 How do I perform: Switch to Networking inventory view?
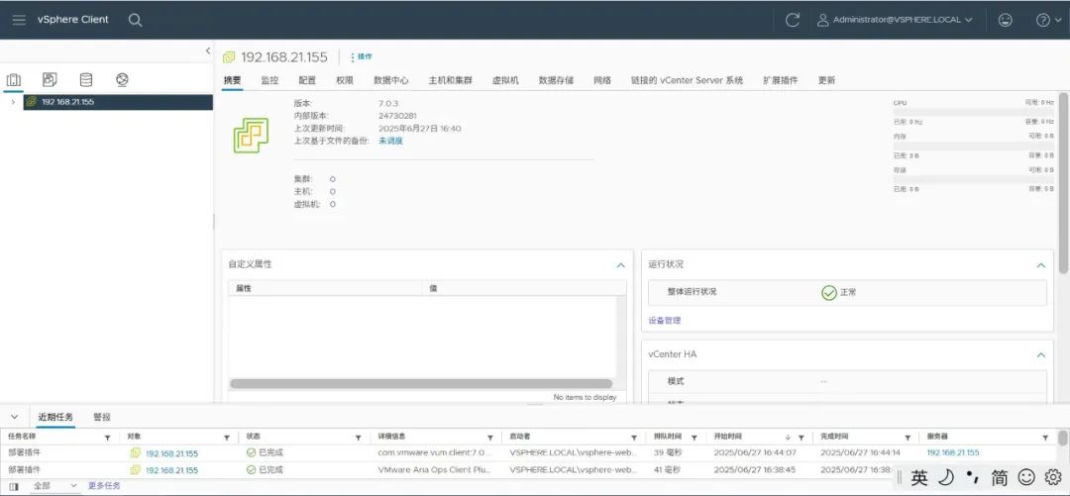click(x=122, y=80)
